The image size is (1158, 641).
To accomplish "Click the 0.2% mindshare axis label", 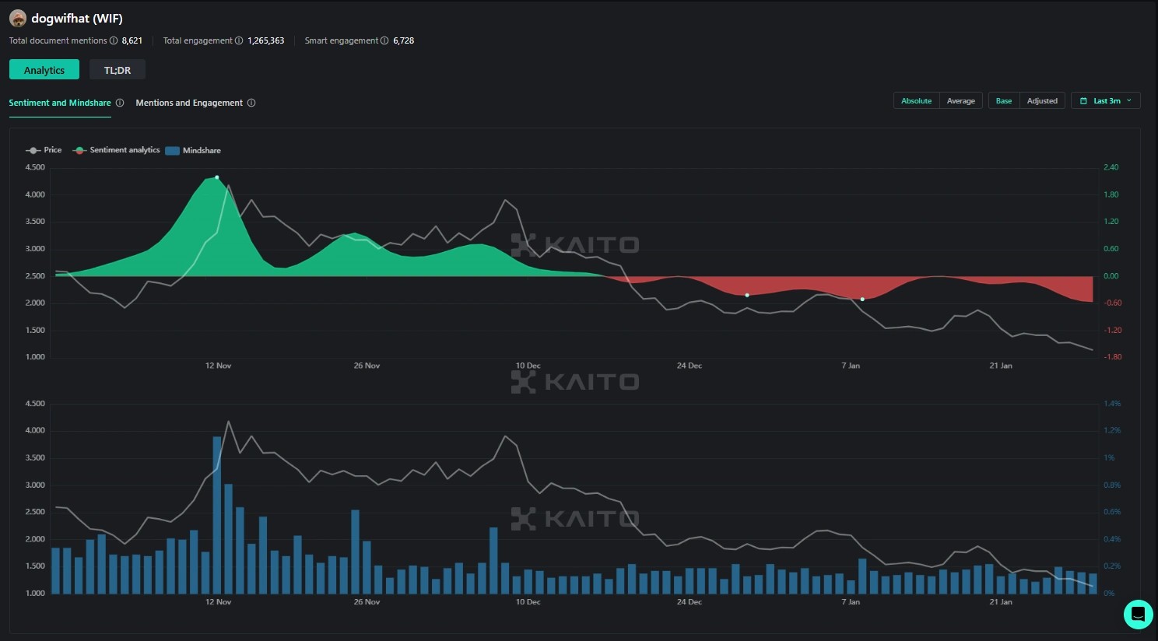I will click(x=1112, y=566).
